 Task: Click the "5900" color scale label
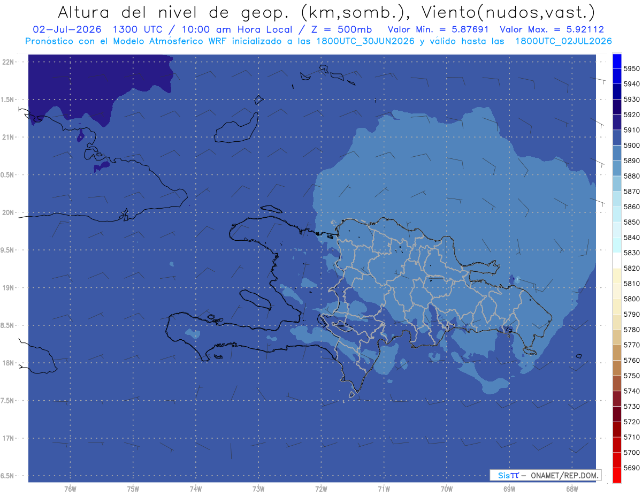click(631, 146)
